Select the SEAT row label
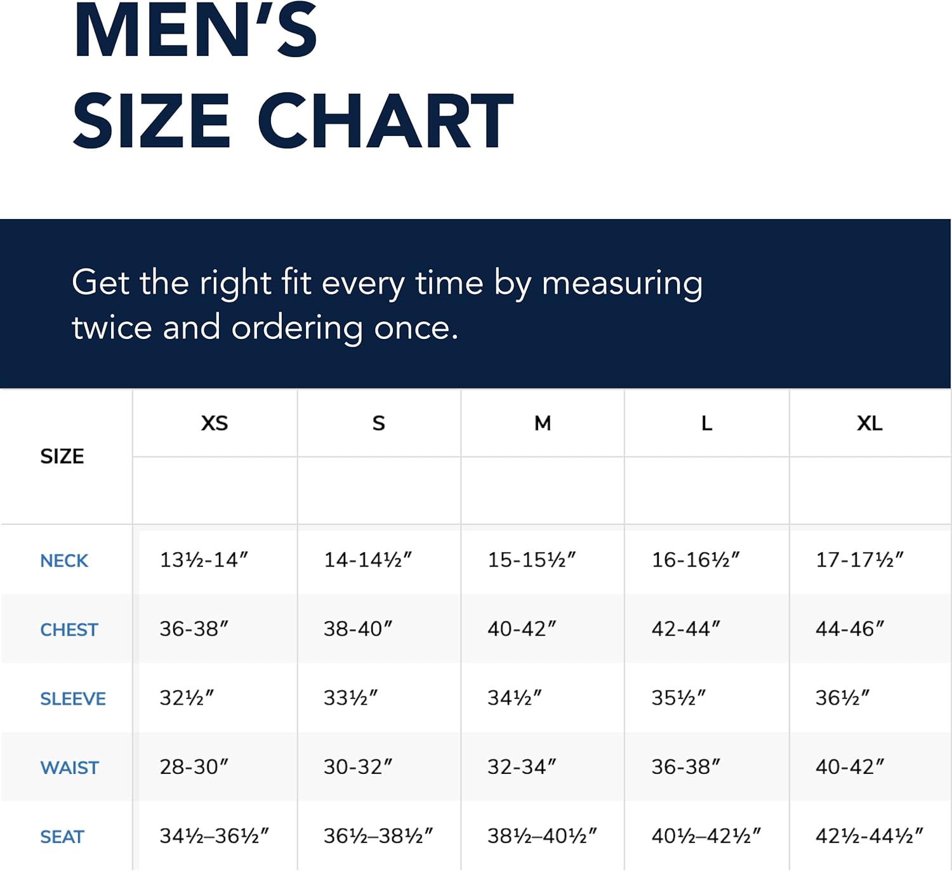The image size is (952, 871). point(62,837)
